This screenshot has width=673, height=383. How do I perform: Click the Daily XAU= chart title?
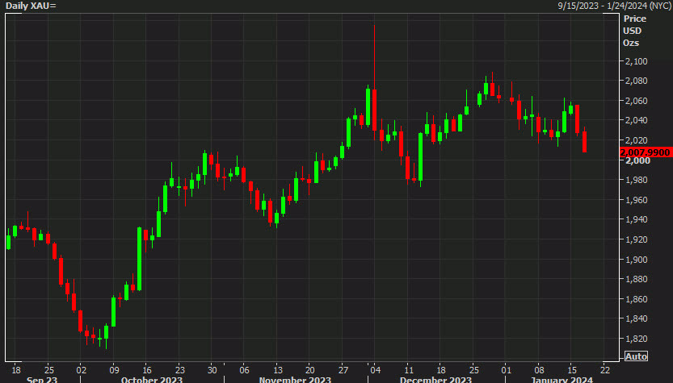point(31,6)
